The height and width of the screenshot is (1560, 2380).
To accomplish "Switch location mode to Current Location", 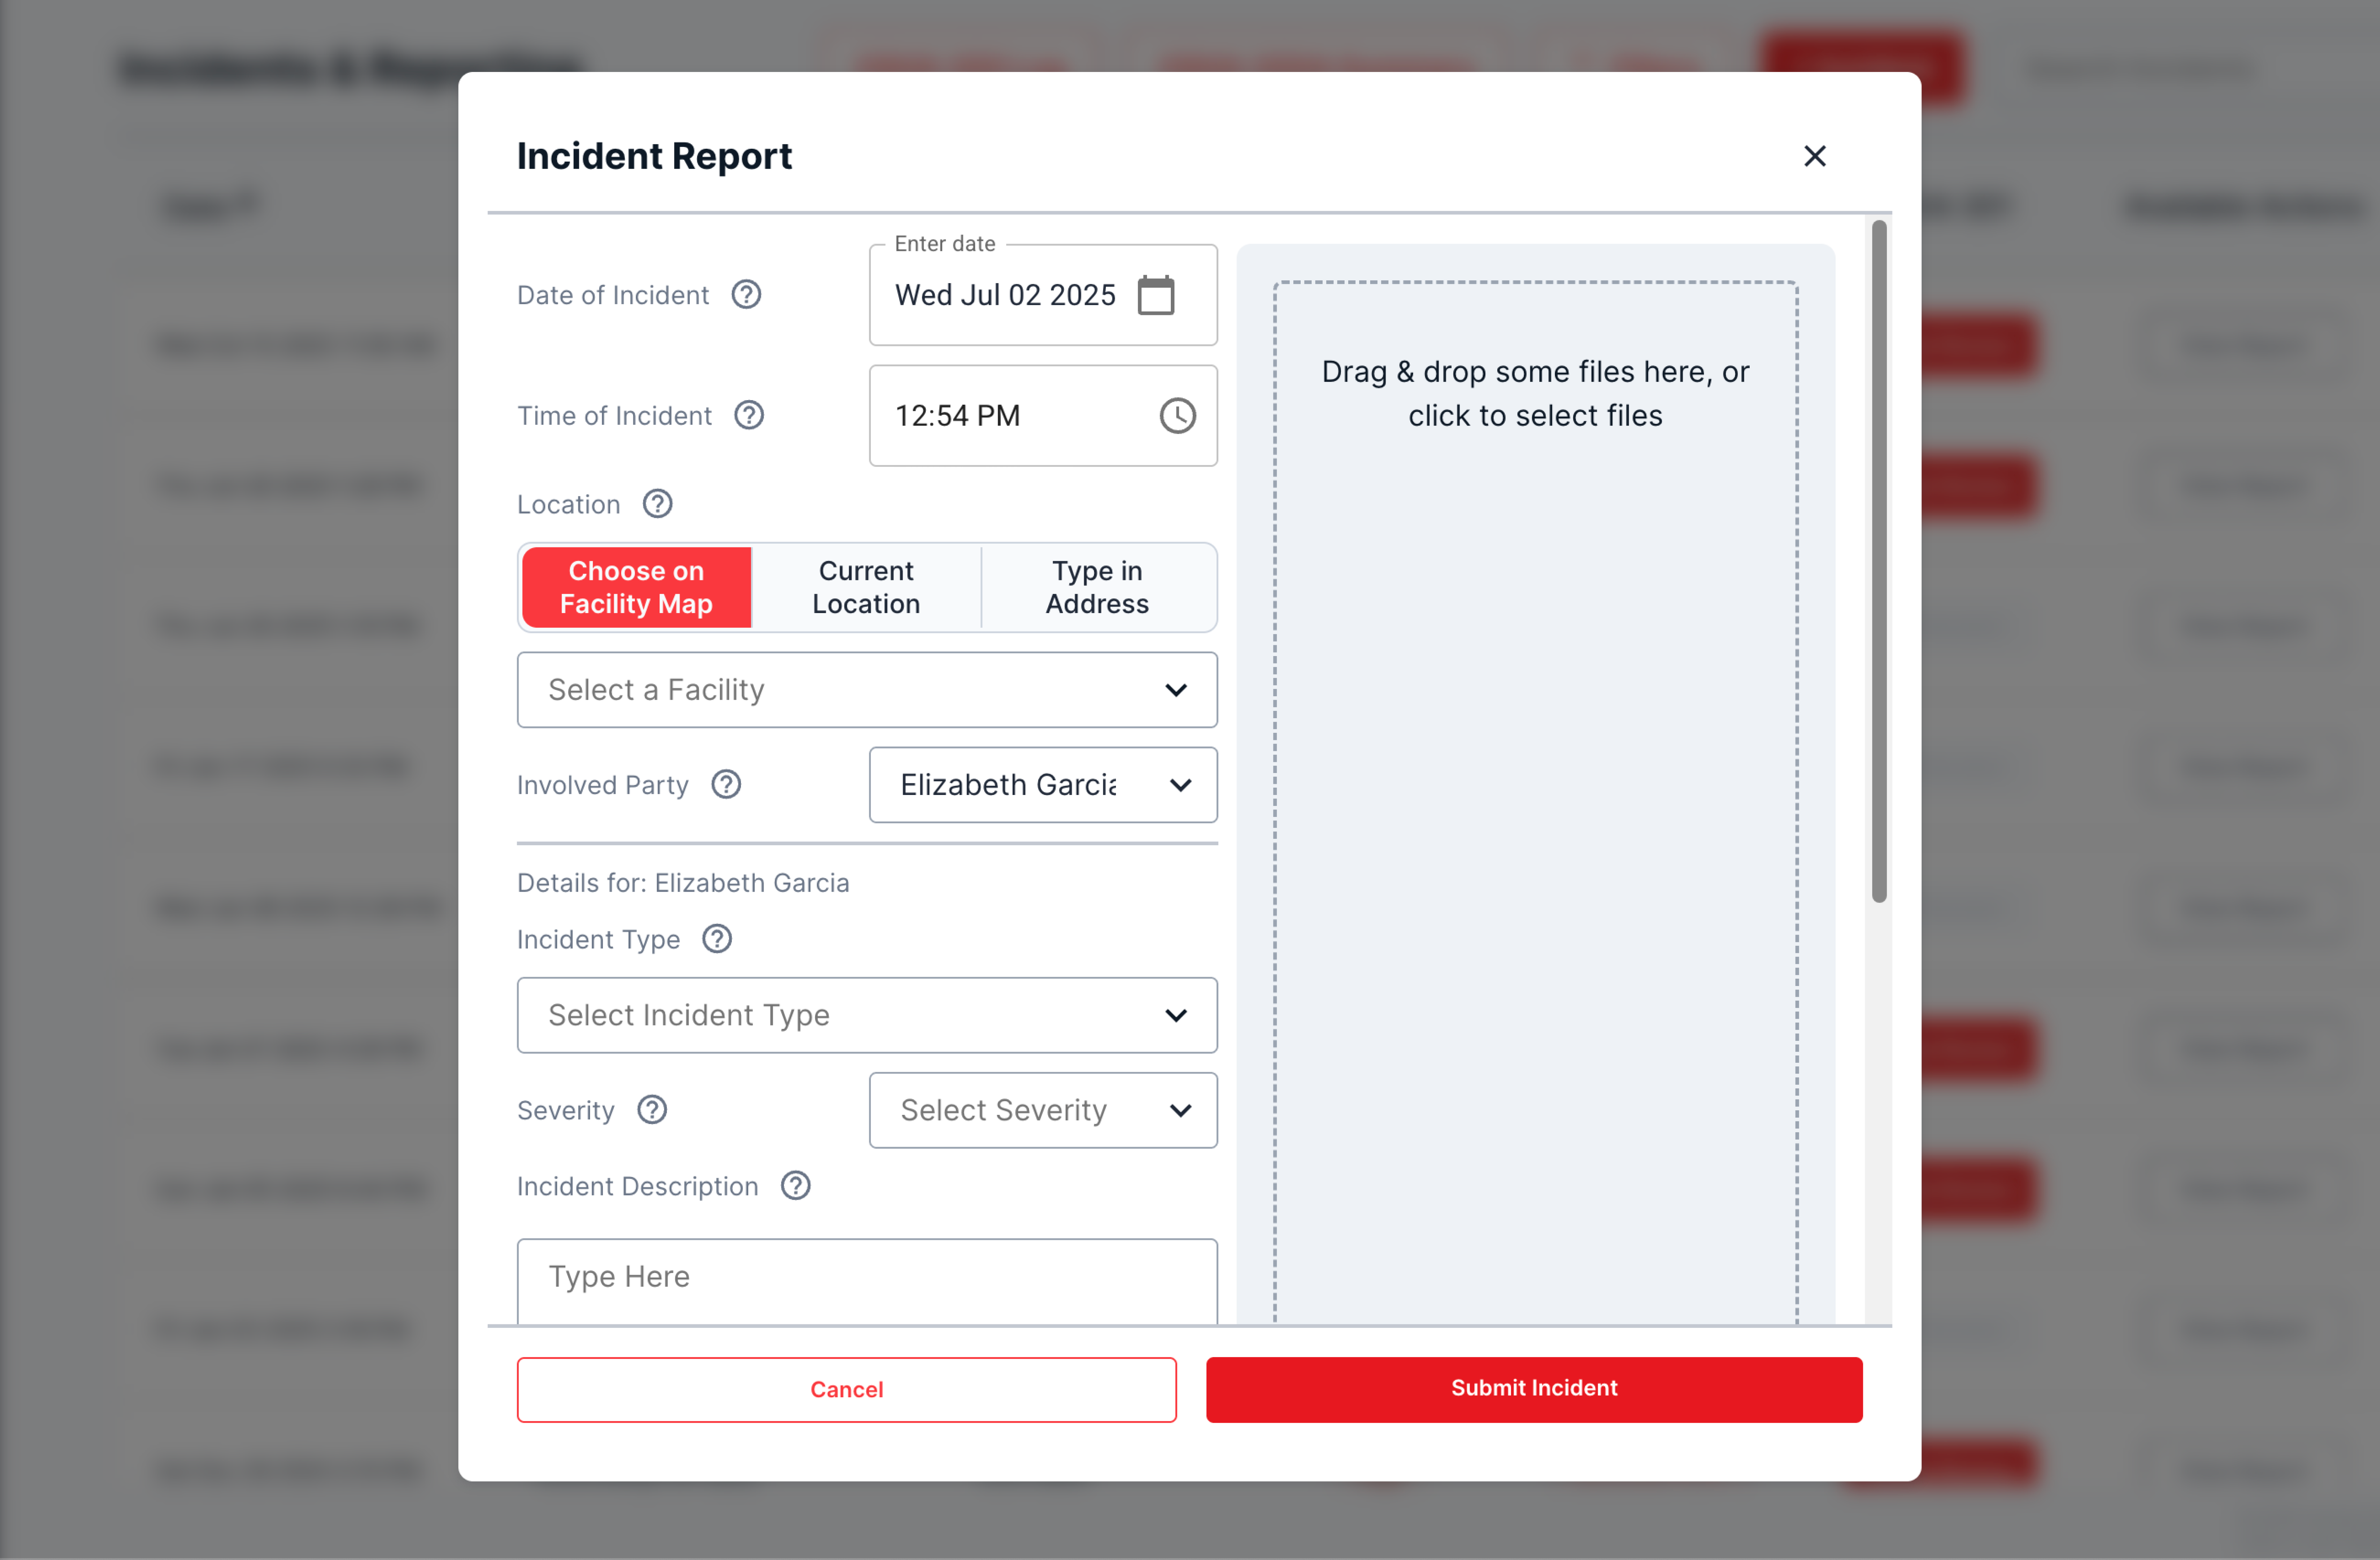I will point(866,587).
